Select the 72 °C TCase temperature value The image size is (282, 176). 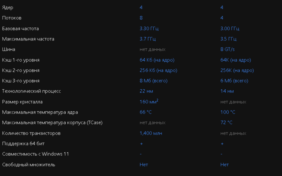pyautogui.click(x=226, y=123)
